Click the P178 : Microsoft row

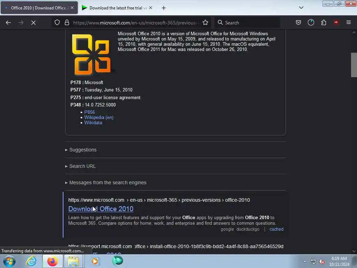click(x=87, y=82)
